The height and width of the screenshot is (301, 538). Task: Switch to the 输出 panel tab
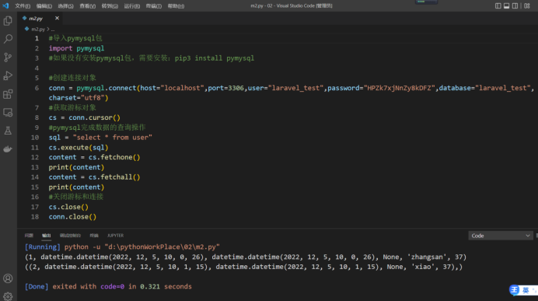(x=47, y=236)
